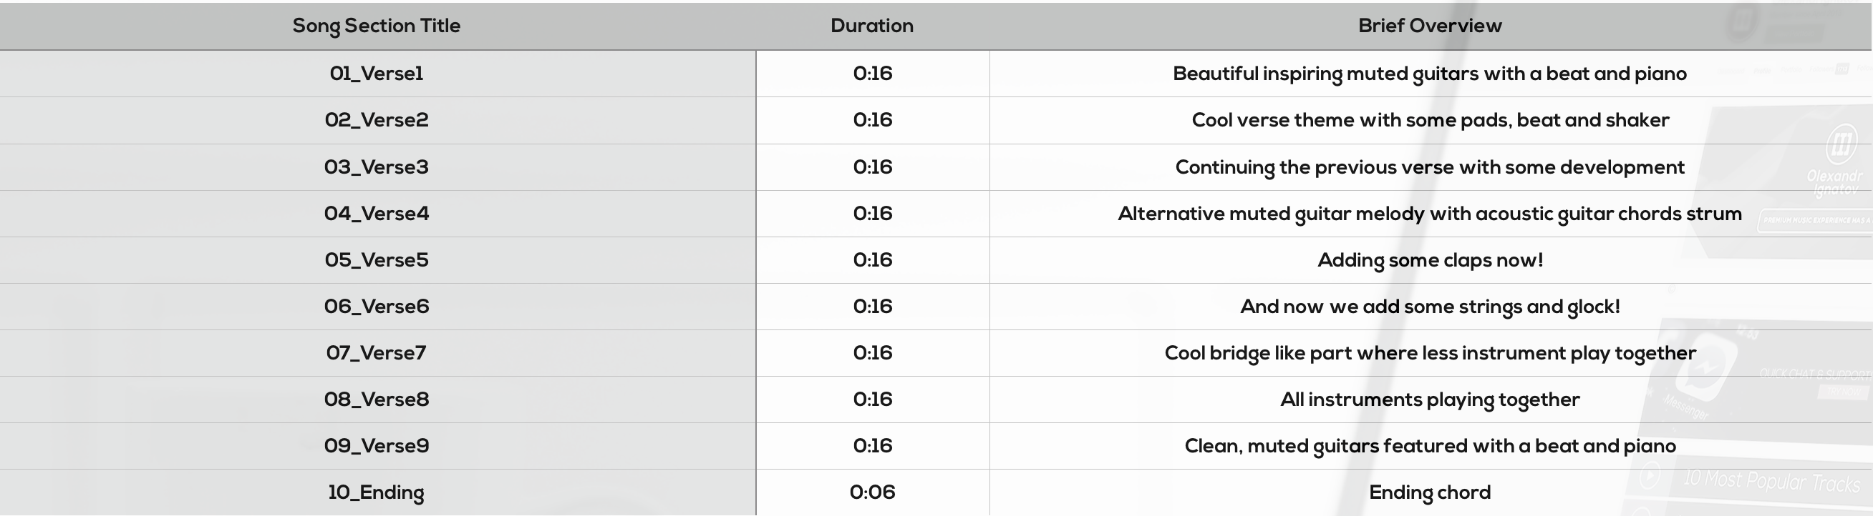This screenshot has height=516, width=1873.
Task: Choose the 05_Verse5 section entry
Action: pos(376,261)
